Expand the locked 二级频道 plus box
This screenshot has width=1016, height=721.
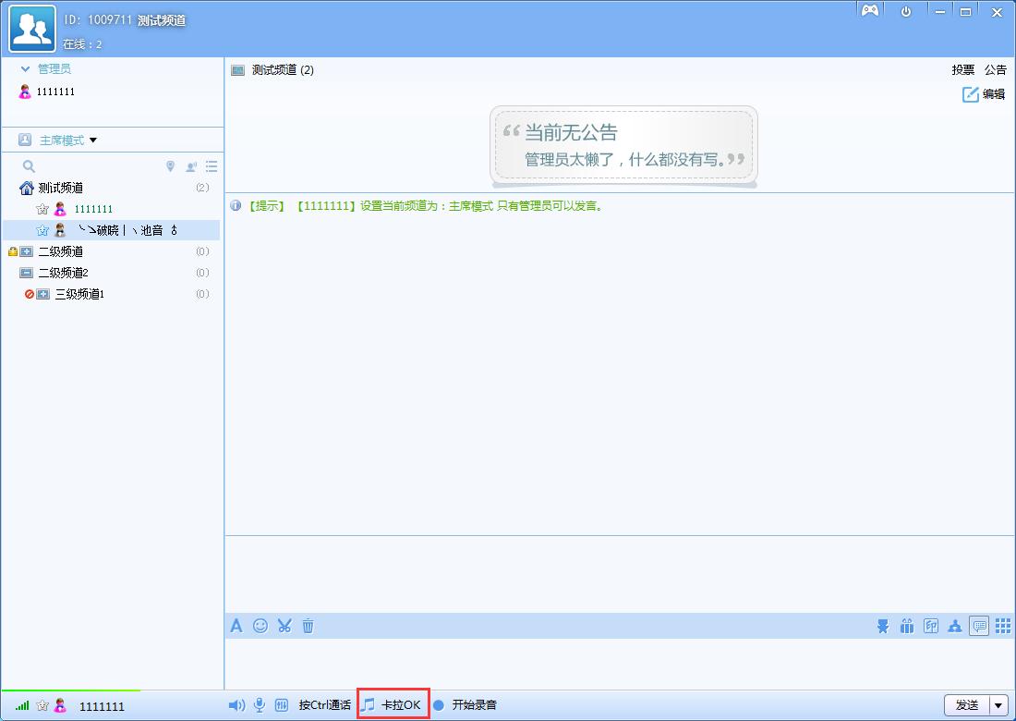[x=26, y=251]
